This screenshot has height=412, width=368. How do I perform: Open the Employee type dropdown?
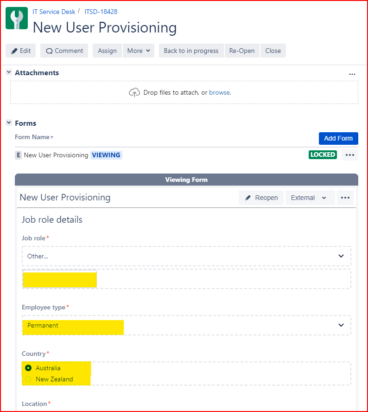point(186,325)
